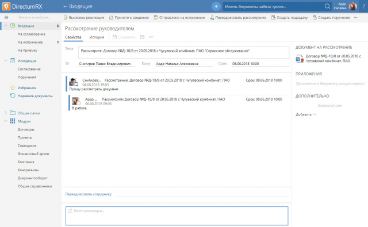
Task: Click Создать подзадачу button
Action: [x=289, y=18]
